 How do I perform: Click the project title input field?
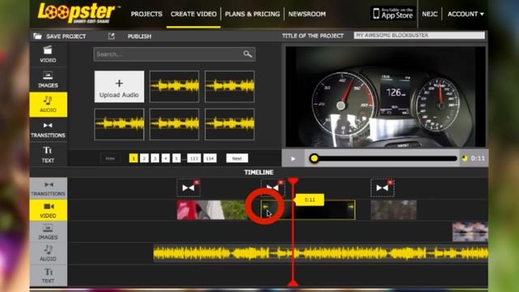click(419, 36)
